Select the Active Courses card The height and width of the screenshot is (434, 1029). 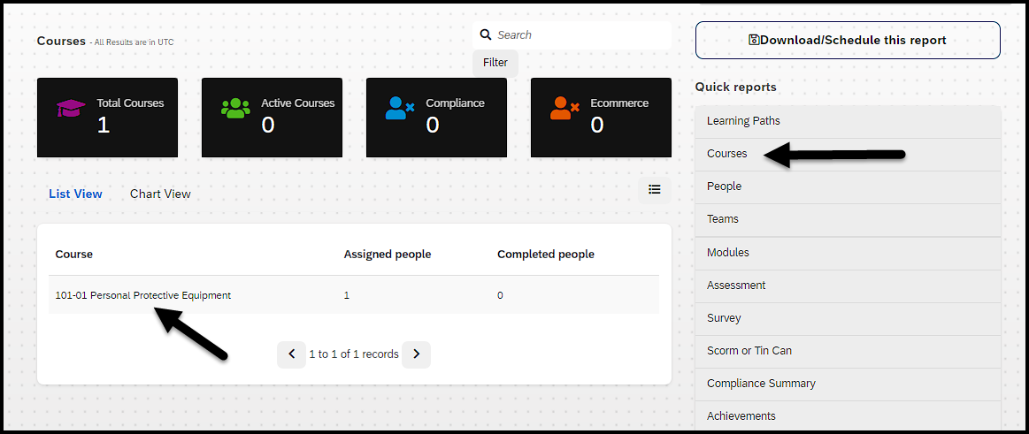pos(272,118)
